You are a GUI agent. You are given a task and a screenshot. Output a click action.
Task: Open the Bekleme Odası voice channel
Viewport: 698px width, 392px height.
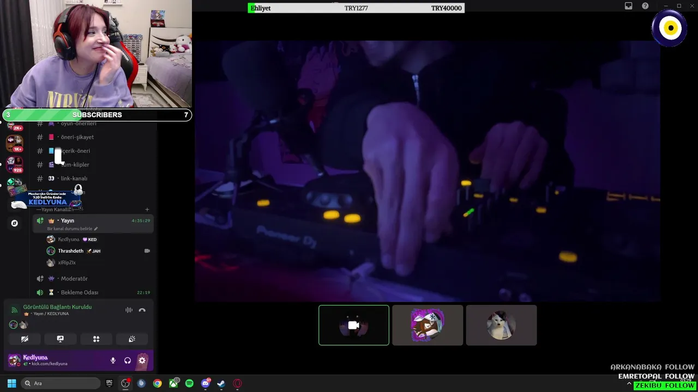click(x=93, y=292)
